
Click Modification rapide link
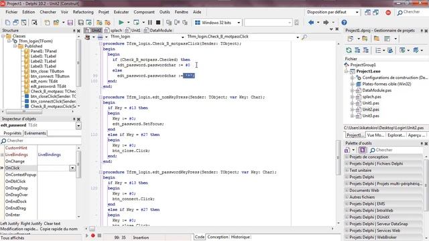[x=19, y=229]
